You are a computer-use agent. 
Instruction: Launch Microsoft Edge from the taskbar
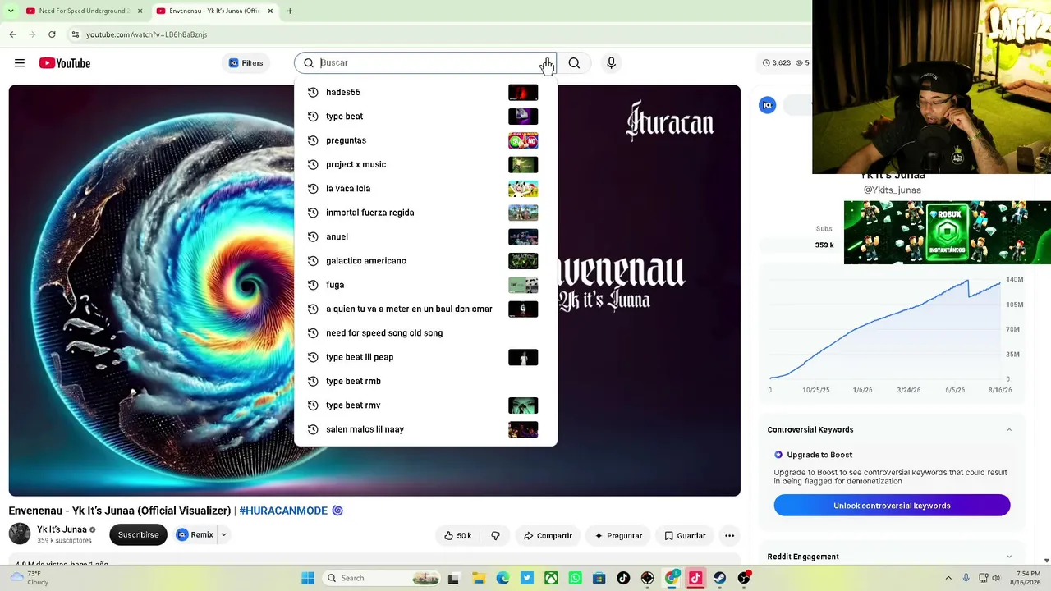coord(503,578)
